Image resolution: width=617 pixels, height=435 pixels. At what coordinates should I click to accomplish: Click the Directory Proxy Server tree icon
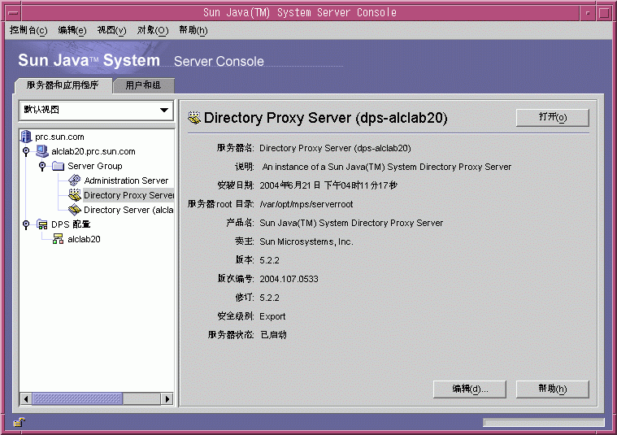tap(74, 195)
